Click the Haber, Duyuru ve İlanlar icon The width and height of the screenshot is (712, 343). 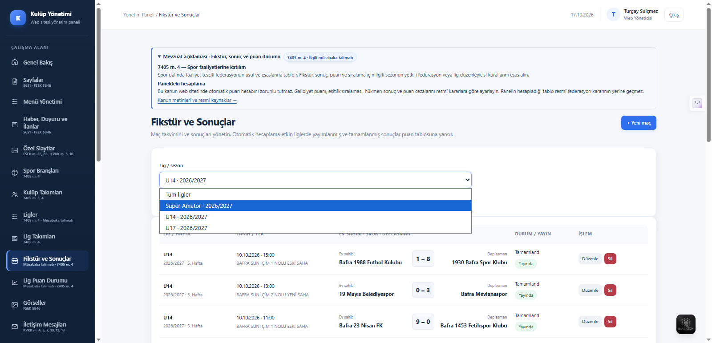click(x=15, y=125)
